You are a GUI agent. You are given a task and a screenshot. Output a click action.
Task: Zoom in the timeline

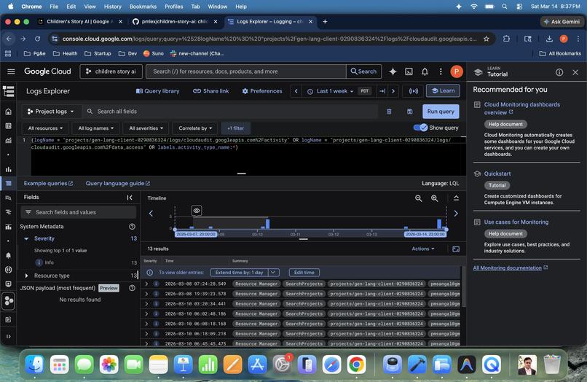pos(435,198)
